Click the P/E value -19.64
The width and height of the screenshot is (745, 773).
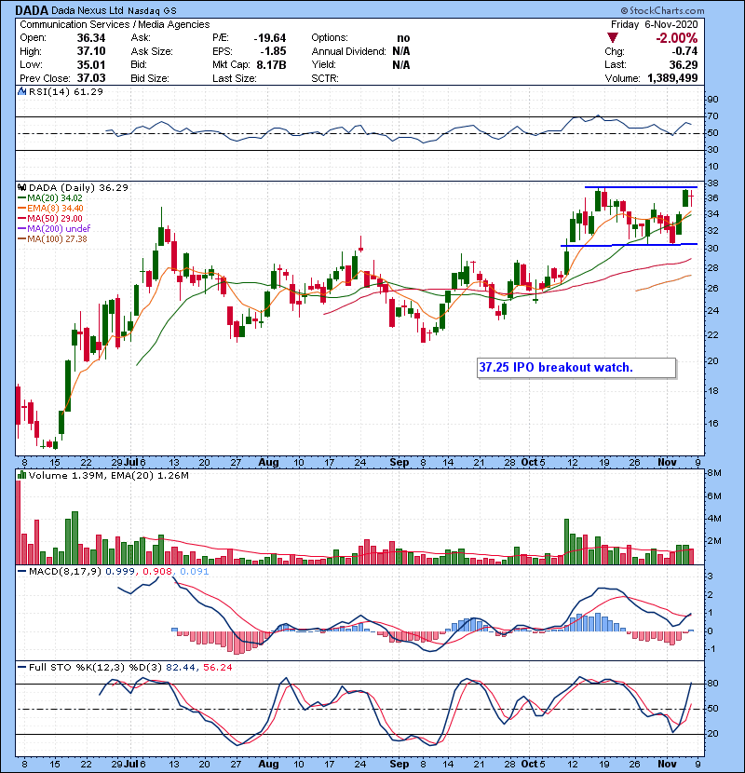270,38
